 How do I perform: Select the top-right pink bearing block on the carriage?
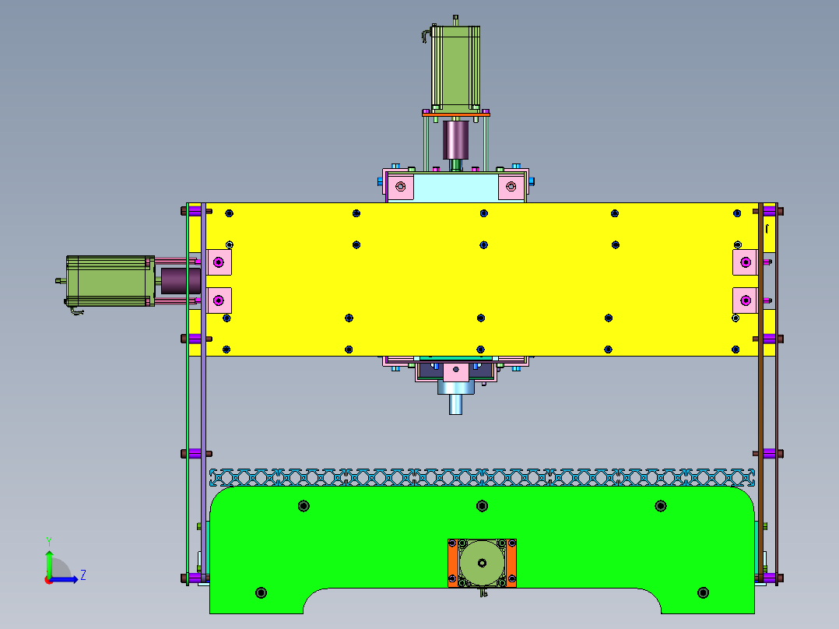coord(511,186)
